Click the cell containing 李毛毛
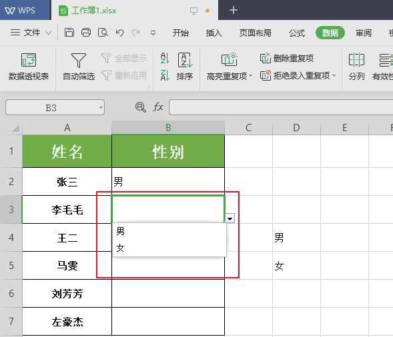This screenshot has width=393, height=337. (x=67, y=209)
